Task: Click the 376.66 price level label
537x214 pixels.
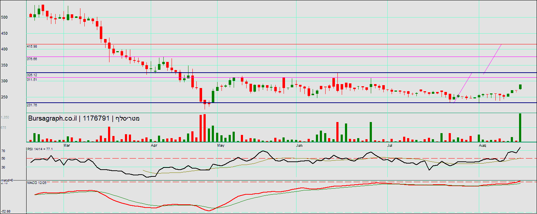Action: (x=32, y=59)
